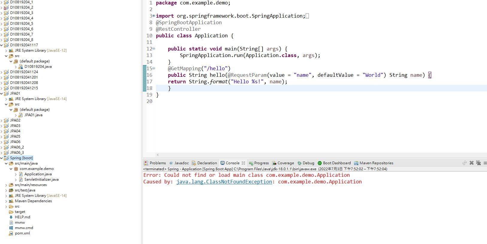The width and height of the screenshot is (487, 244).
Task: Click Remove All Terminated Launches icon
Action: click(478, 163)
